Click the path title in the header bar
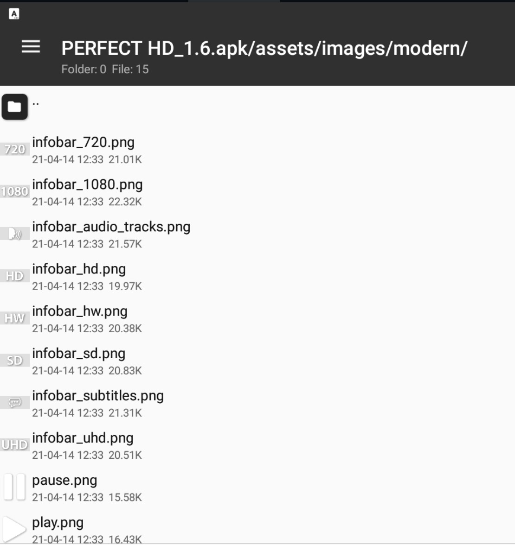 264,47
